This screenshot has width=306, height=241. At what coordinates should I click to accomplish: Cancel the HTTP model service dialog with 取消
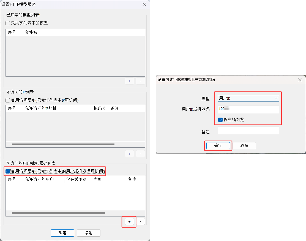(x=88, y=233)
